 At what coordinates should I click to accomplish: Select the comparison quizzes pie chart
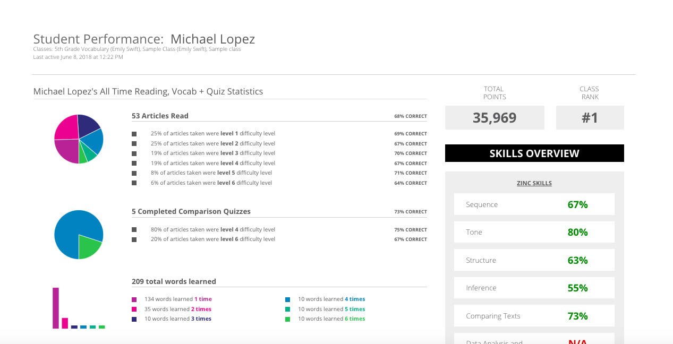point(79,234)
